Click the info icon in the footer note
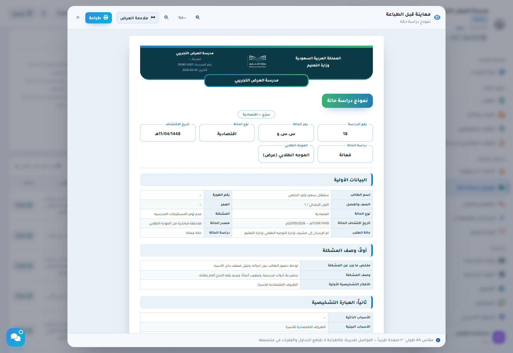The image size is (513, 353). point(438,340)
